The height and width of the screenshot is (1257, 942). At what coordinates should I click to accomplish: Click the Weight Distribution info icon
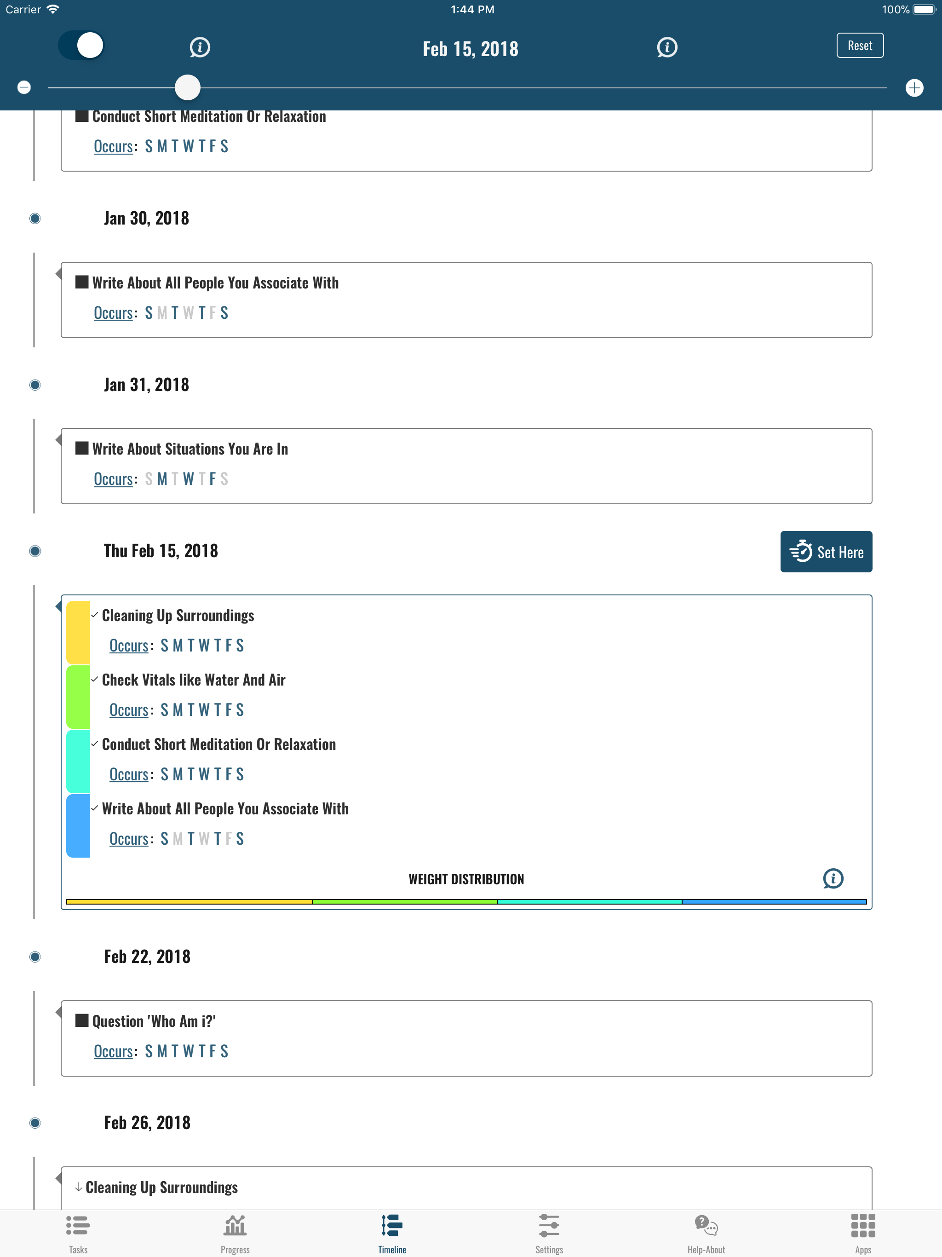tap(833, 878)
